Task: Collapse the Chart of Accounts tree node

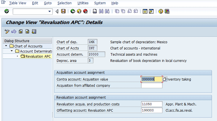Action: tap(6, 46)
